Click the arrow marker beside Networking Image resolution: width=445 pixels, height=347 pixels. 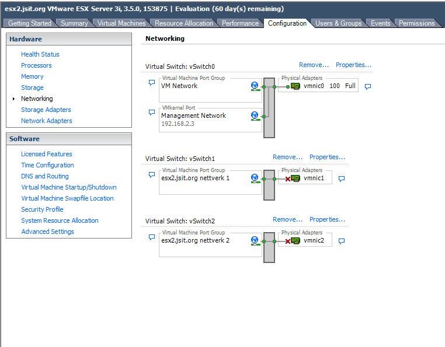coord(13,99)
